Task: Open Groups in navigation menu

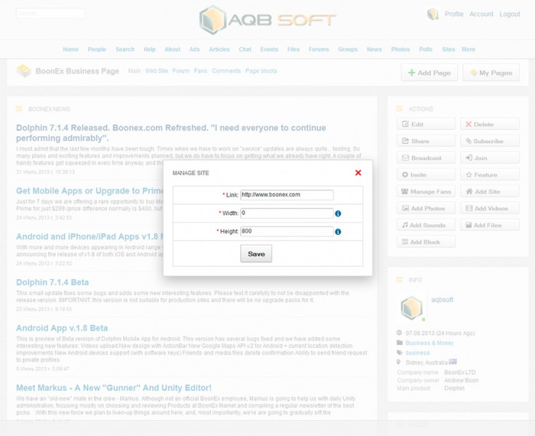Action: (348, 49)
